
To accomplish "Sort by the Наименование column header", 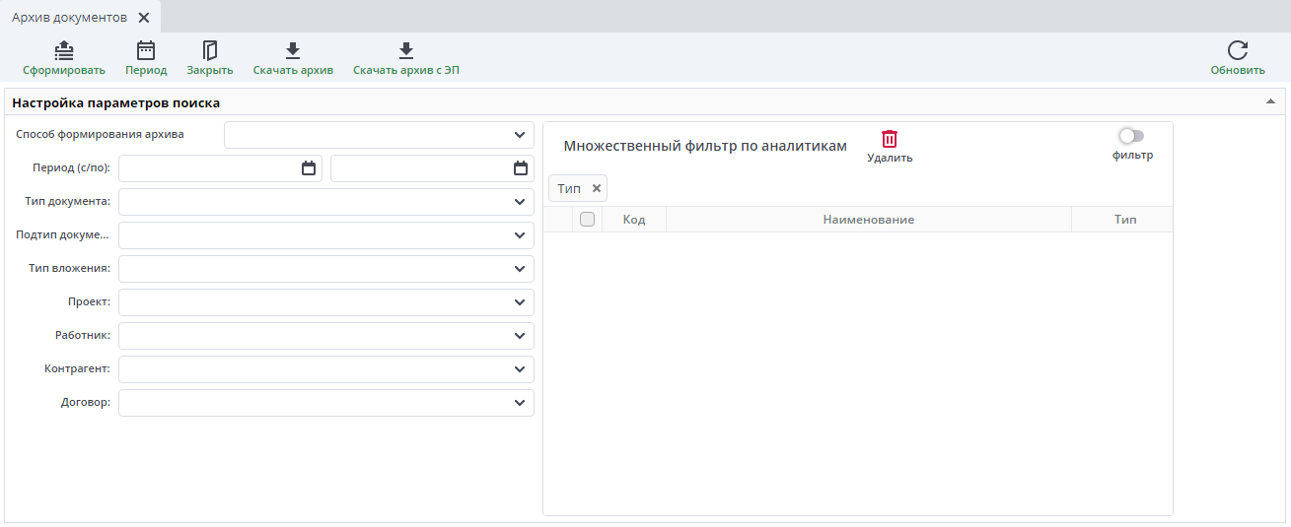I will 868,220.
